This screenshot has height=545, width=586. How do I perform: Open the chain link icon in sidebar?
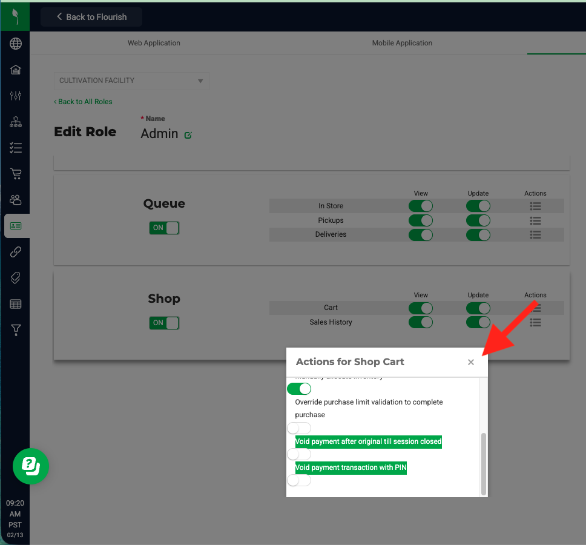[x=15, y=252]
